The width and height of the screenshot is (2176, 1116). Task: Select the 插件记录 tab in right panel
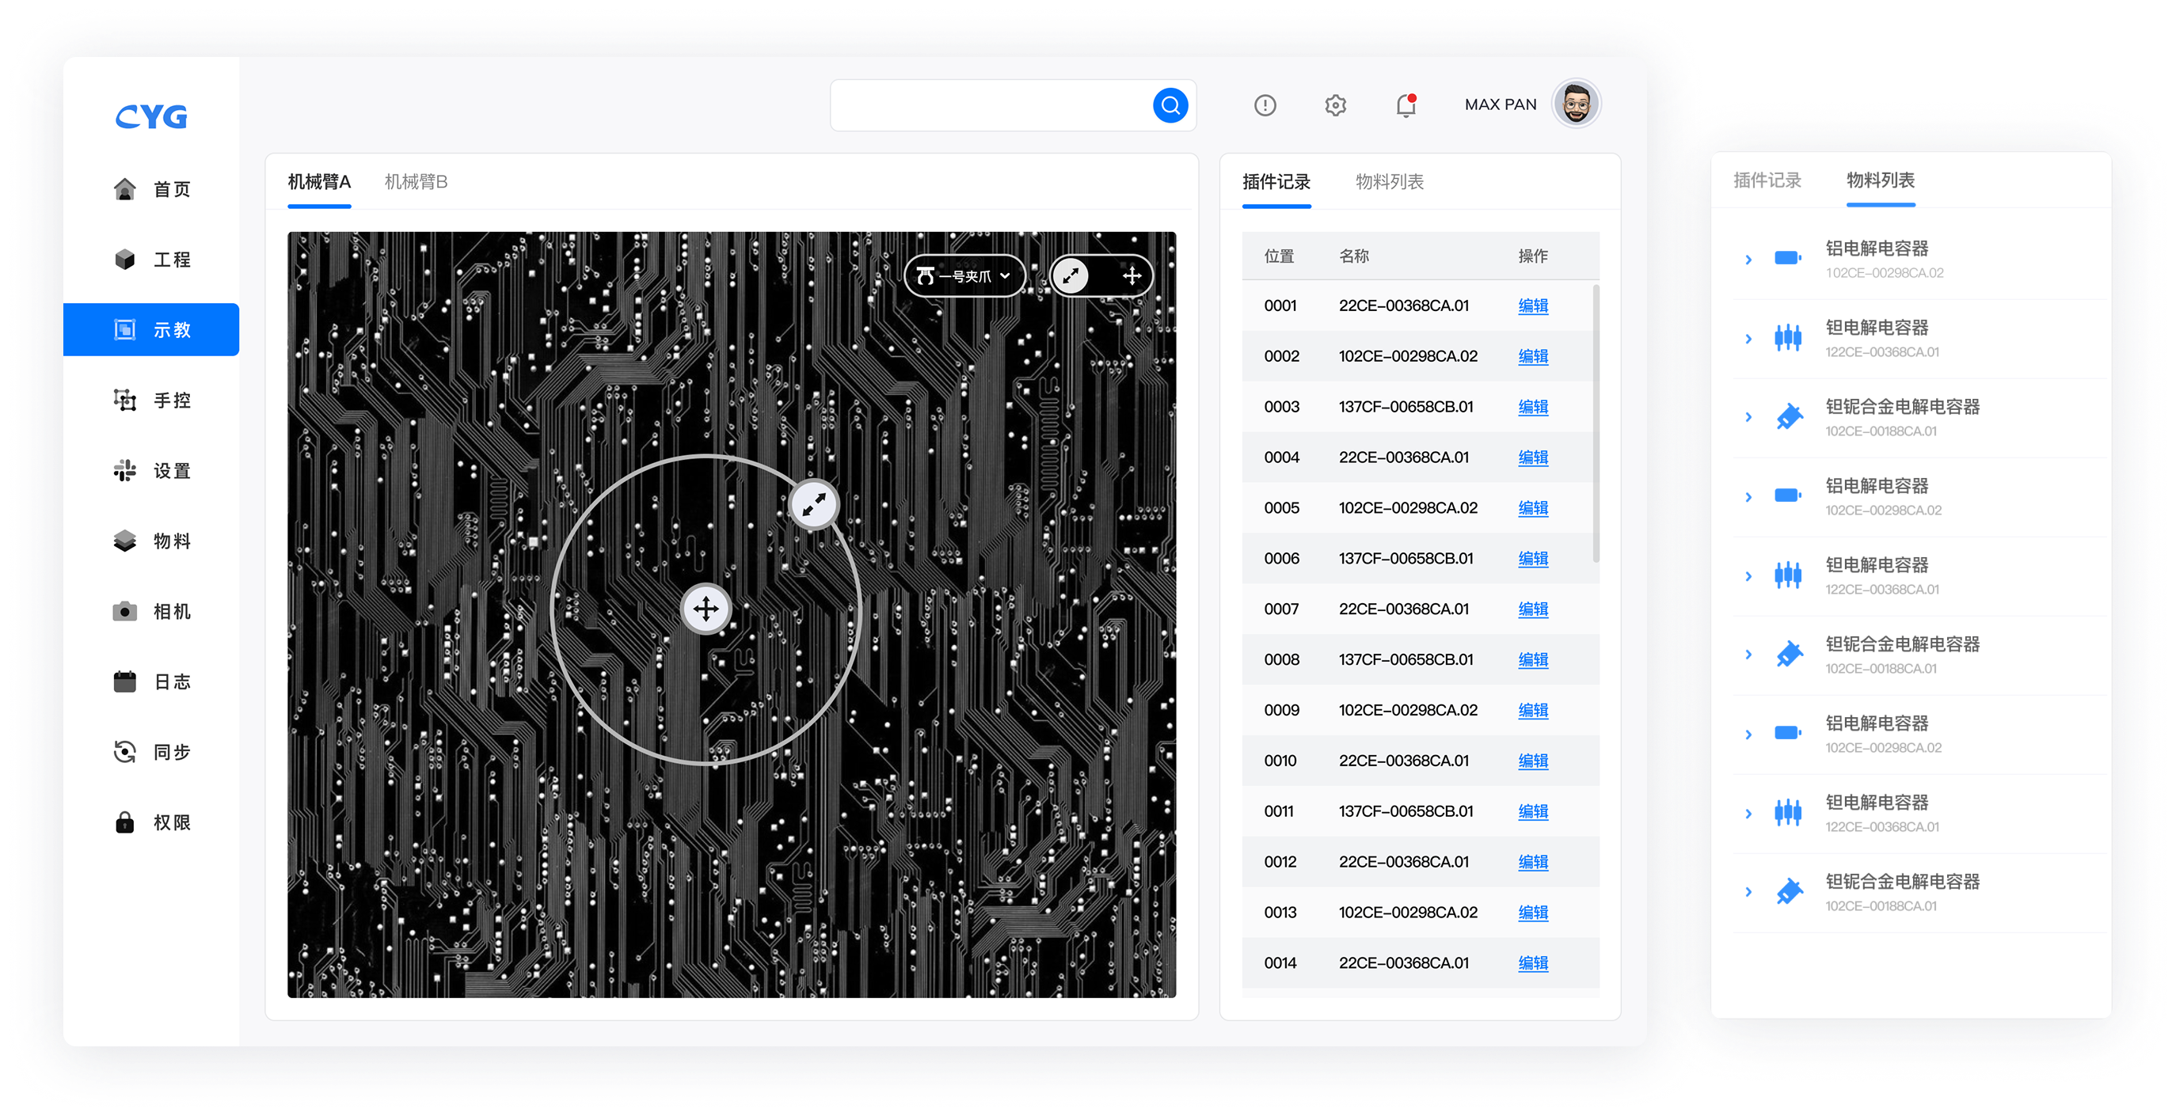click(1767, 180)
